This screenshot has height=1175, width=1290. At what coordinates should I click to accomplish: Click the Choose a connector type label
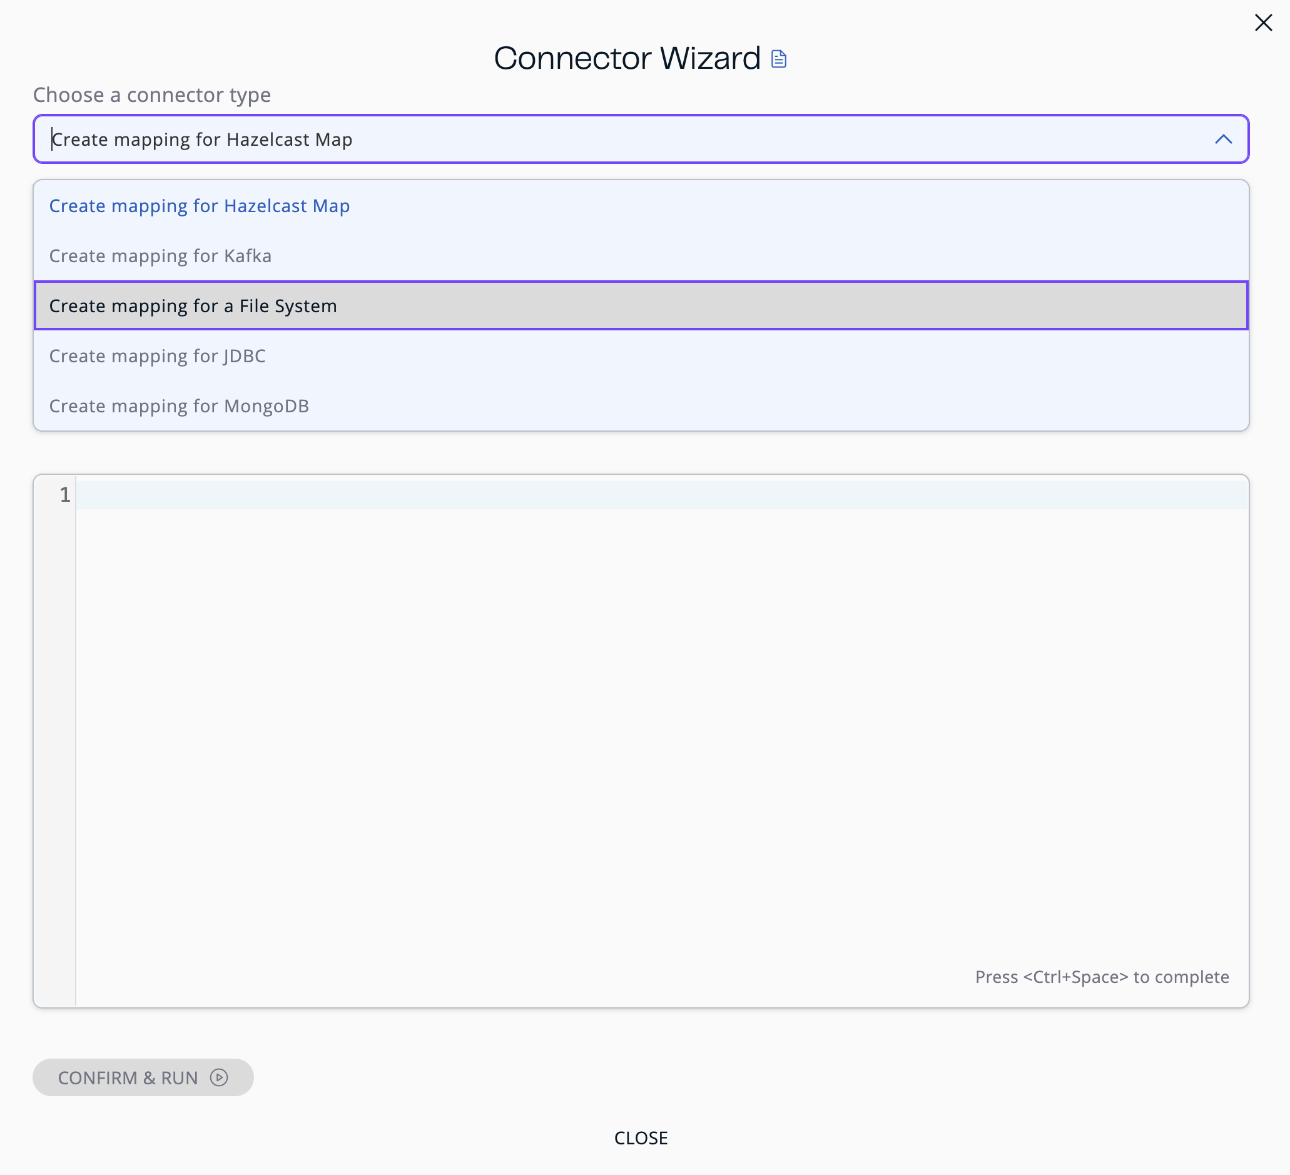[x=151, y=94]
